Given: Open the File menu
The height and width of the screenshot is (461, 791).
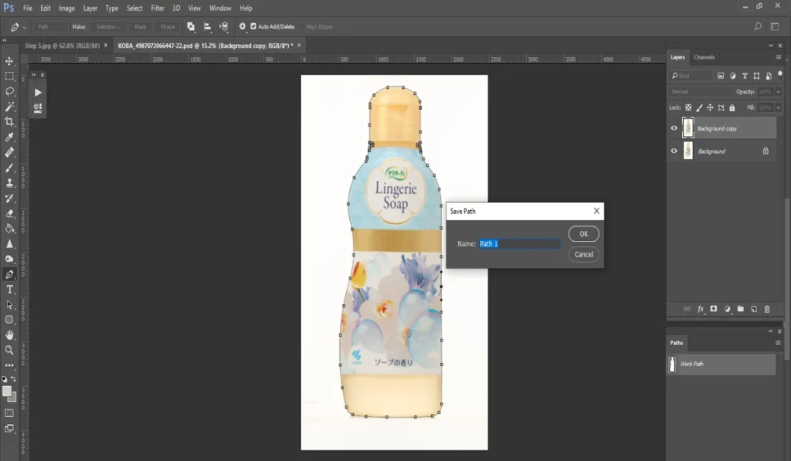Looking at the screenshot, I should click(28, 8).
